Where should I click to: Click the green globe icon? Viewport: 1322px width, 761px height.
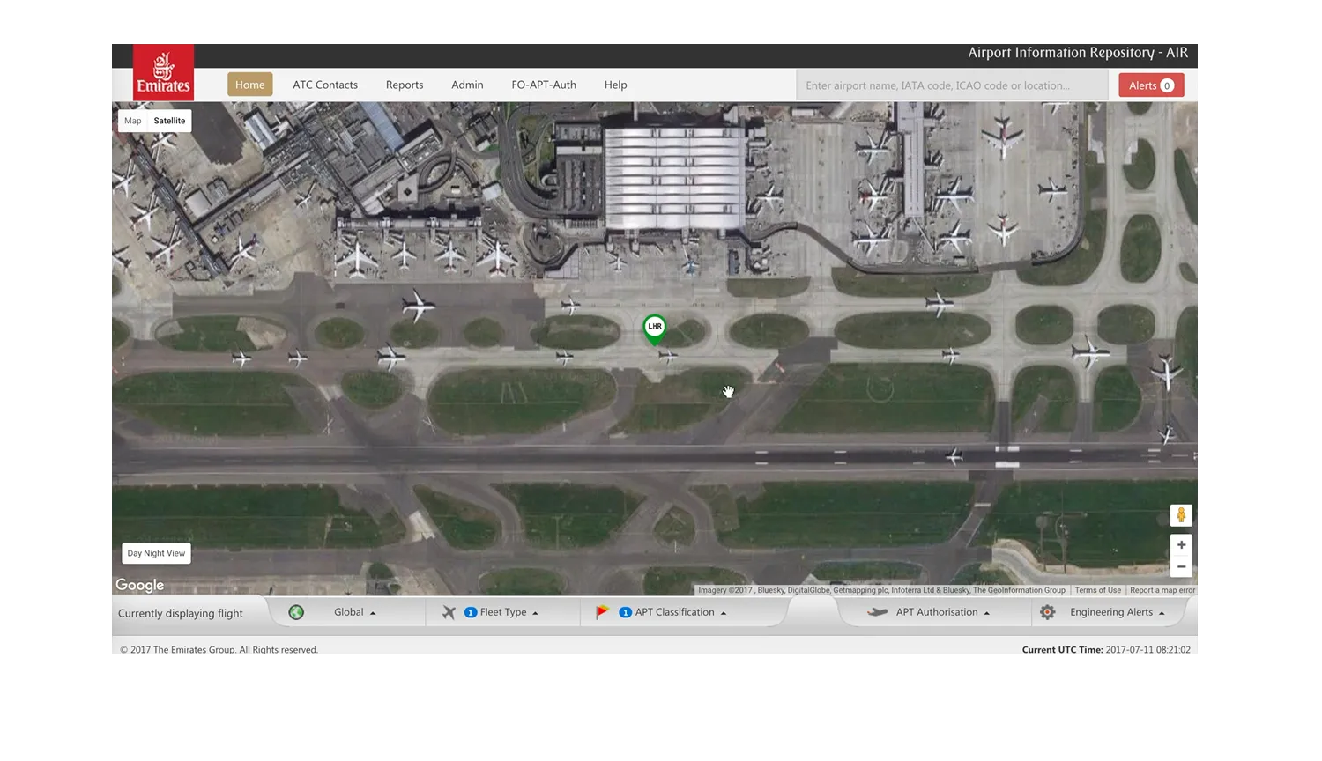[x=296, y=612]
